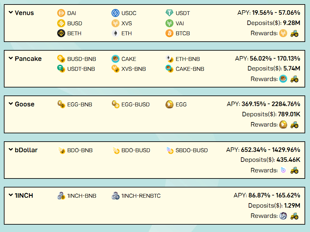This screenshot has height=232, width=310.
Task: Toggle the 1INCH section chevron
Action: point(11,195)
